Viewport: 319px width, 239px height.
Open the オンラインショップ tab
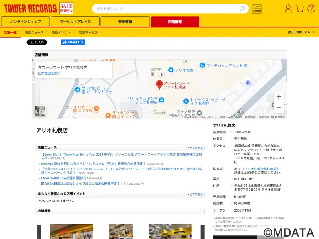click(26, 22)
